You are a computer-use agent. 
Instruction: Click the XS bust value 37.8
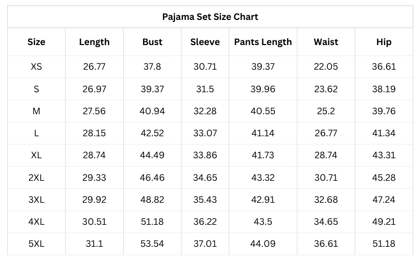point(152,67)
